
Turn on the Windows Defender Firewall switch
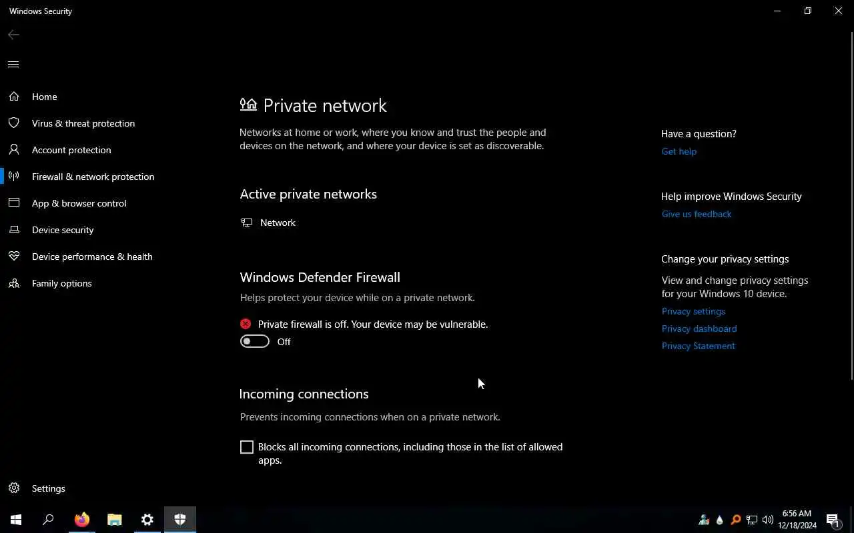tap(255, 342)
